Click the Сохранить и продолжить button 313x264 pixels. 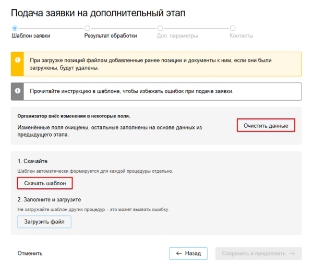pos(258,254)
